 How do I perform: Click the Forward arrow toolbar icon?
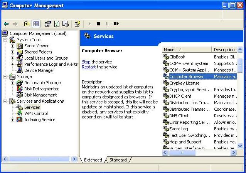pos(15,24)
